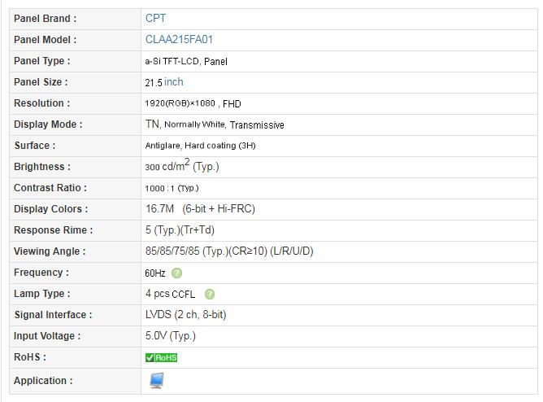
Task: Click the 'Antiglare, Hard coating (3H)' value
Action: (x=200, y=146)
